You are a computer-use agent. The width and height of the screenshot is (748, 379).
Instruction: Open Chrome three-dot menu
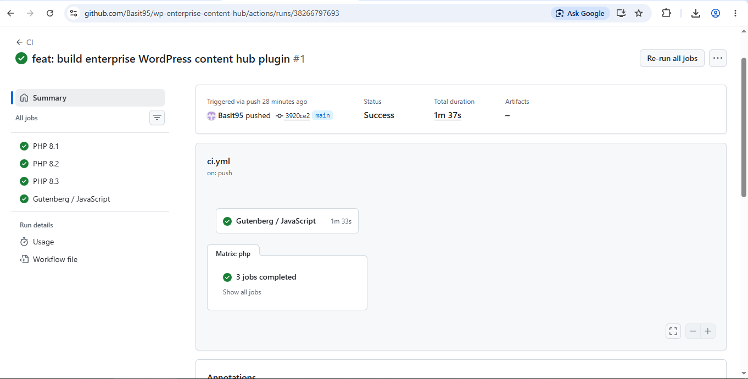[x=735, y=13]
